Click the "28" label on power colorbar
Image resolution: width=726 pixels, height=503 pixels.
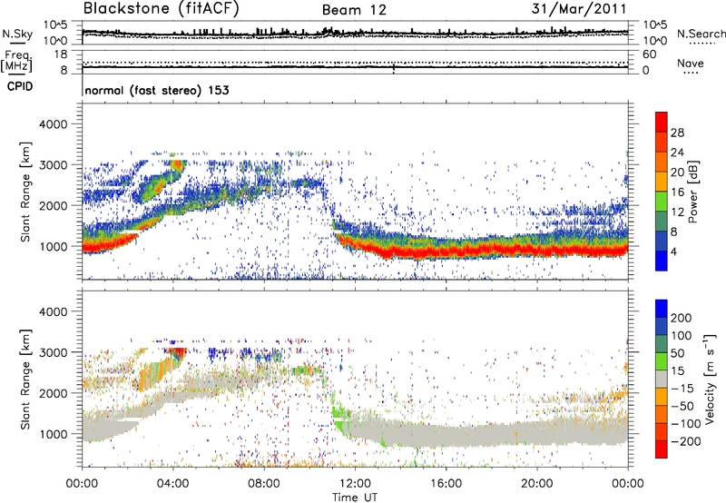point(677,133)
